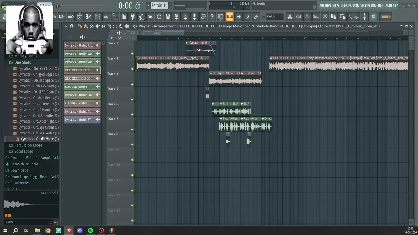Click the Des.. toolbar button
This screenshot has width=418, height=235.
316,17
